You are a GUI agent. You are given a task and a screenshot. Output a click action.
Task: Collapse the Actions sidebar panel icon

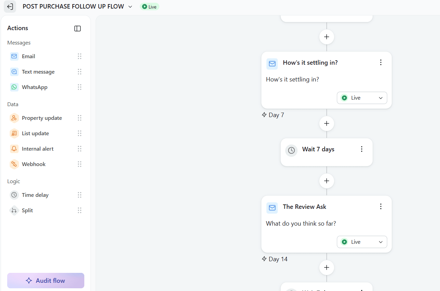click(x=77, y=28)
